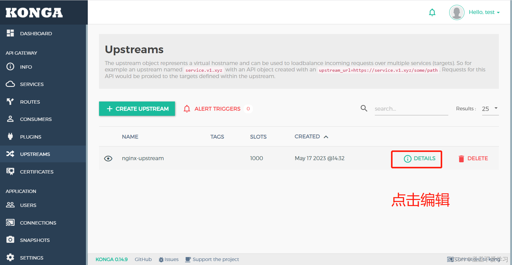Click the alert triggers 0 count badge

point(248,109)
